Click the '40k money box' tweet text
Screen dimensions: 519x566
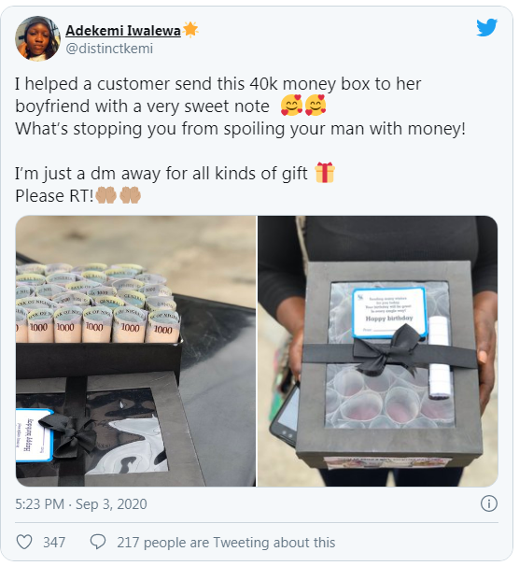[x=287, y=84]
